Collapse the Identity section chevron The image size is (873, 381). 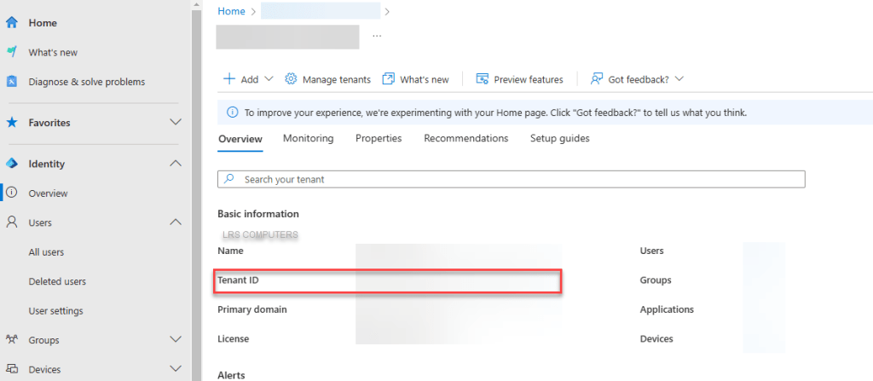point(176,164)
